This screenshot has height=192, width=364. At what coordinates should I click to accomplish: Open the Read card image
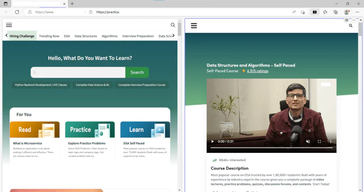tap(35, 129)
